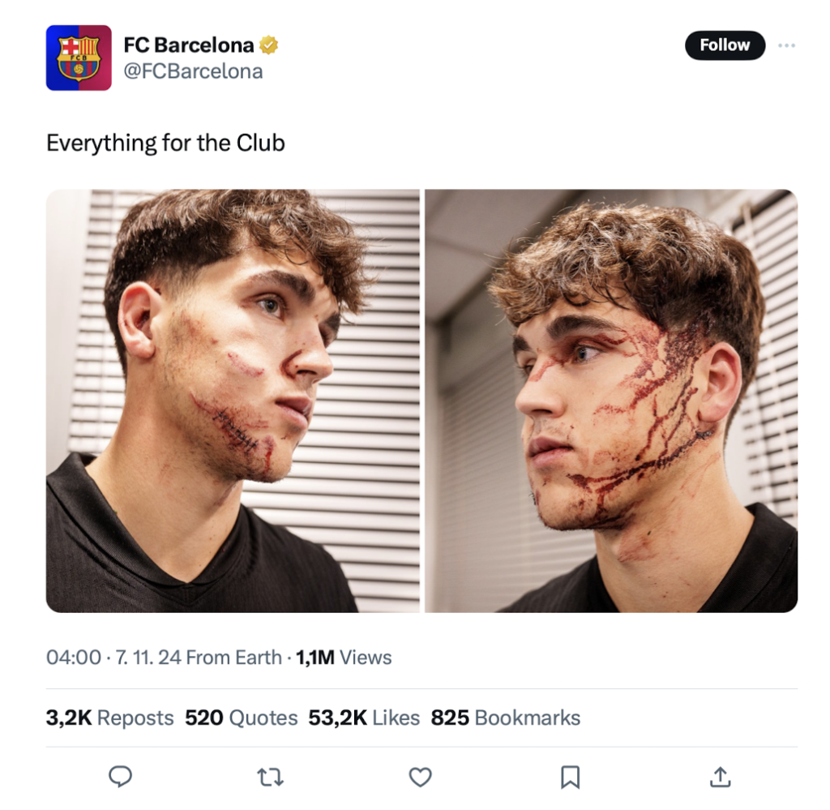Open the FC Barcelona display name
Viewport: 830px width, 810px height.
click(188, 45)
